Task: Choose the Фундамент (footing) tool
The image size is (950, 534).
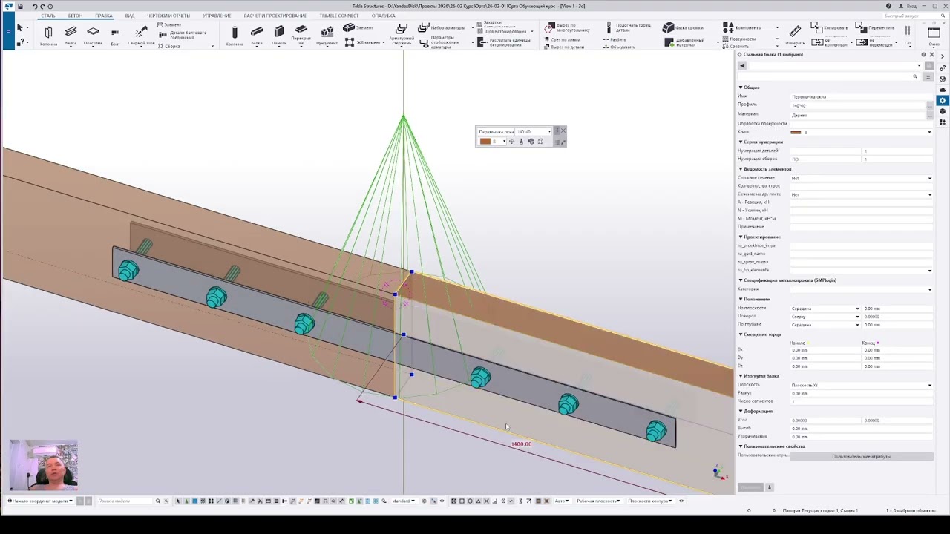Action: click(x=327, y=35)
